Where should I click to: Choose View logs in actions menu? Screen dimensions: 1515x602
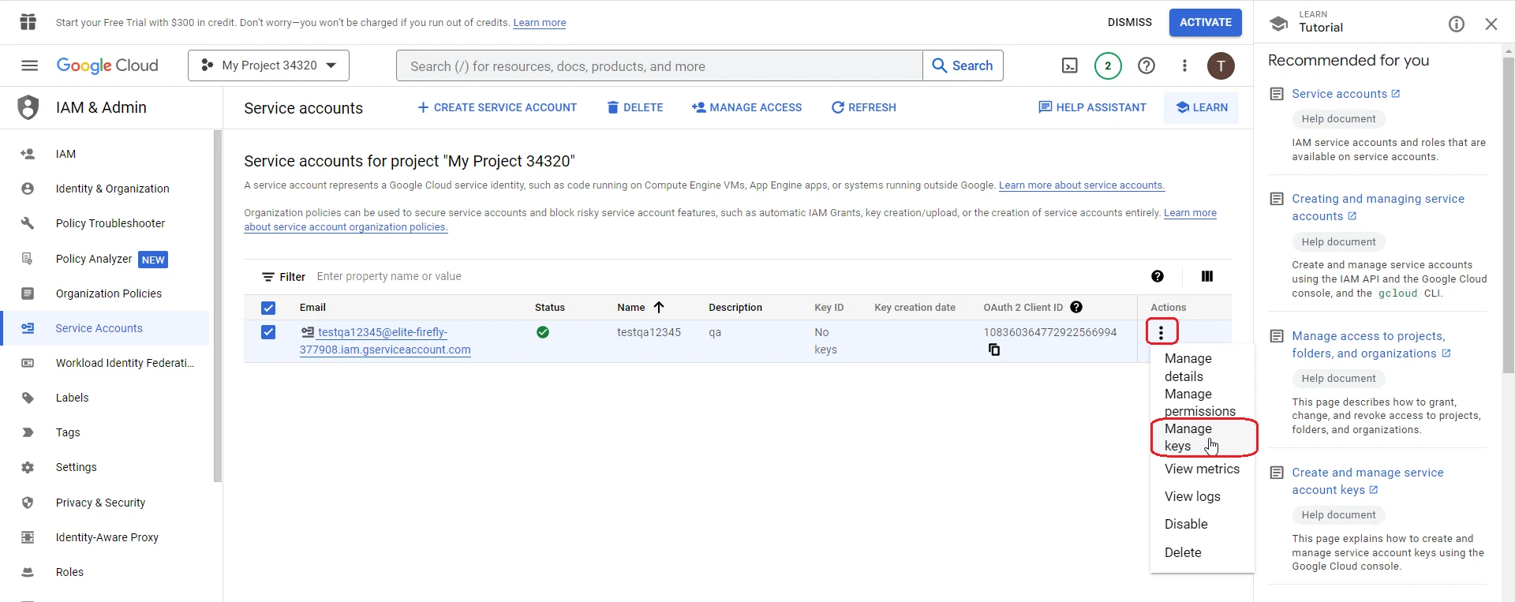(1202, 496)
